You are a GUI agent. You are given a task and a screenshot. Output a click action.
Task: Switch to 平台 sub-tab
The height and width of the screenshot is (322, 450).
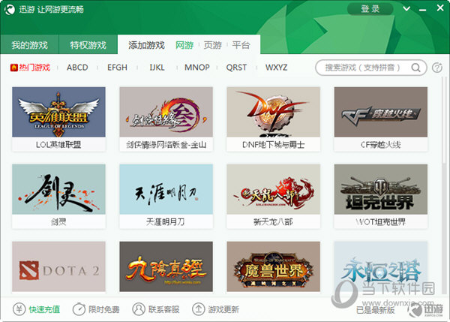point(241,45)
